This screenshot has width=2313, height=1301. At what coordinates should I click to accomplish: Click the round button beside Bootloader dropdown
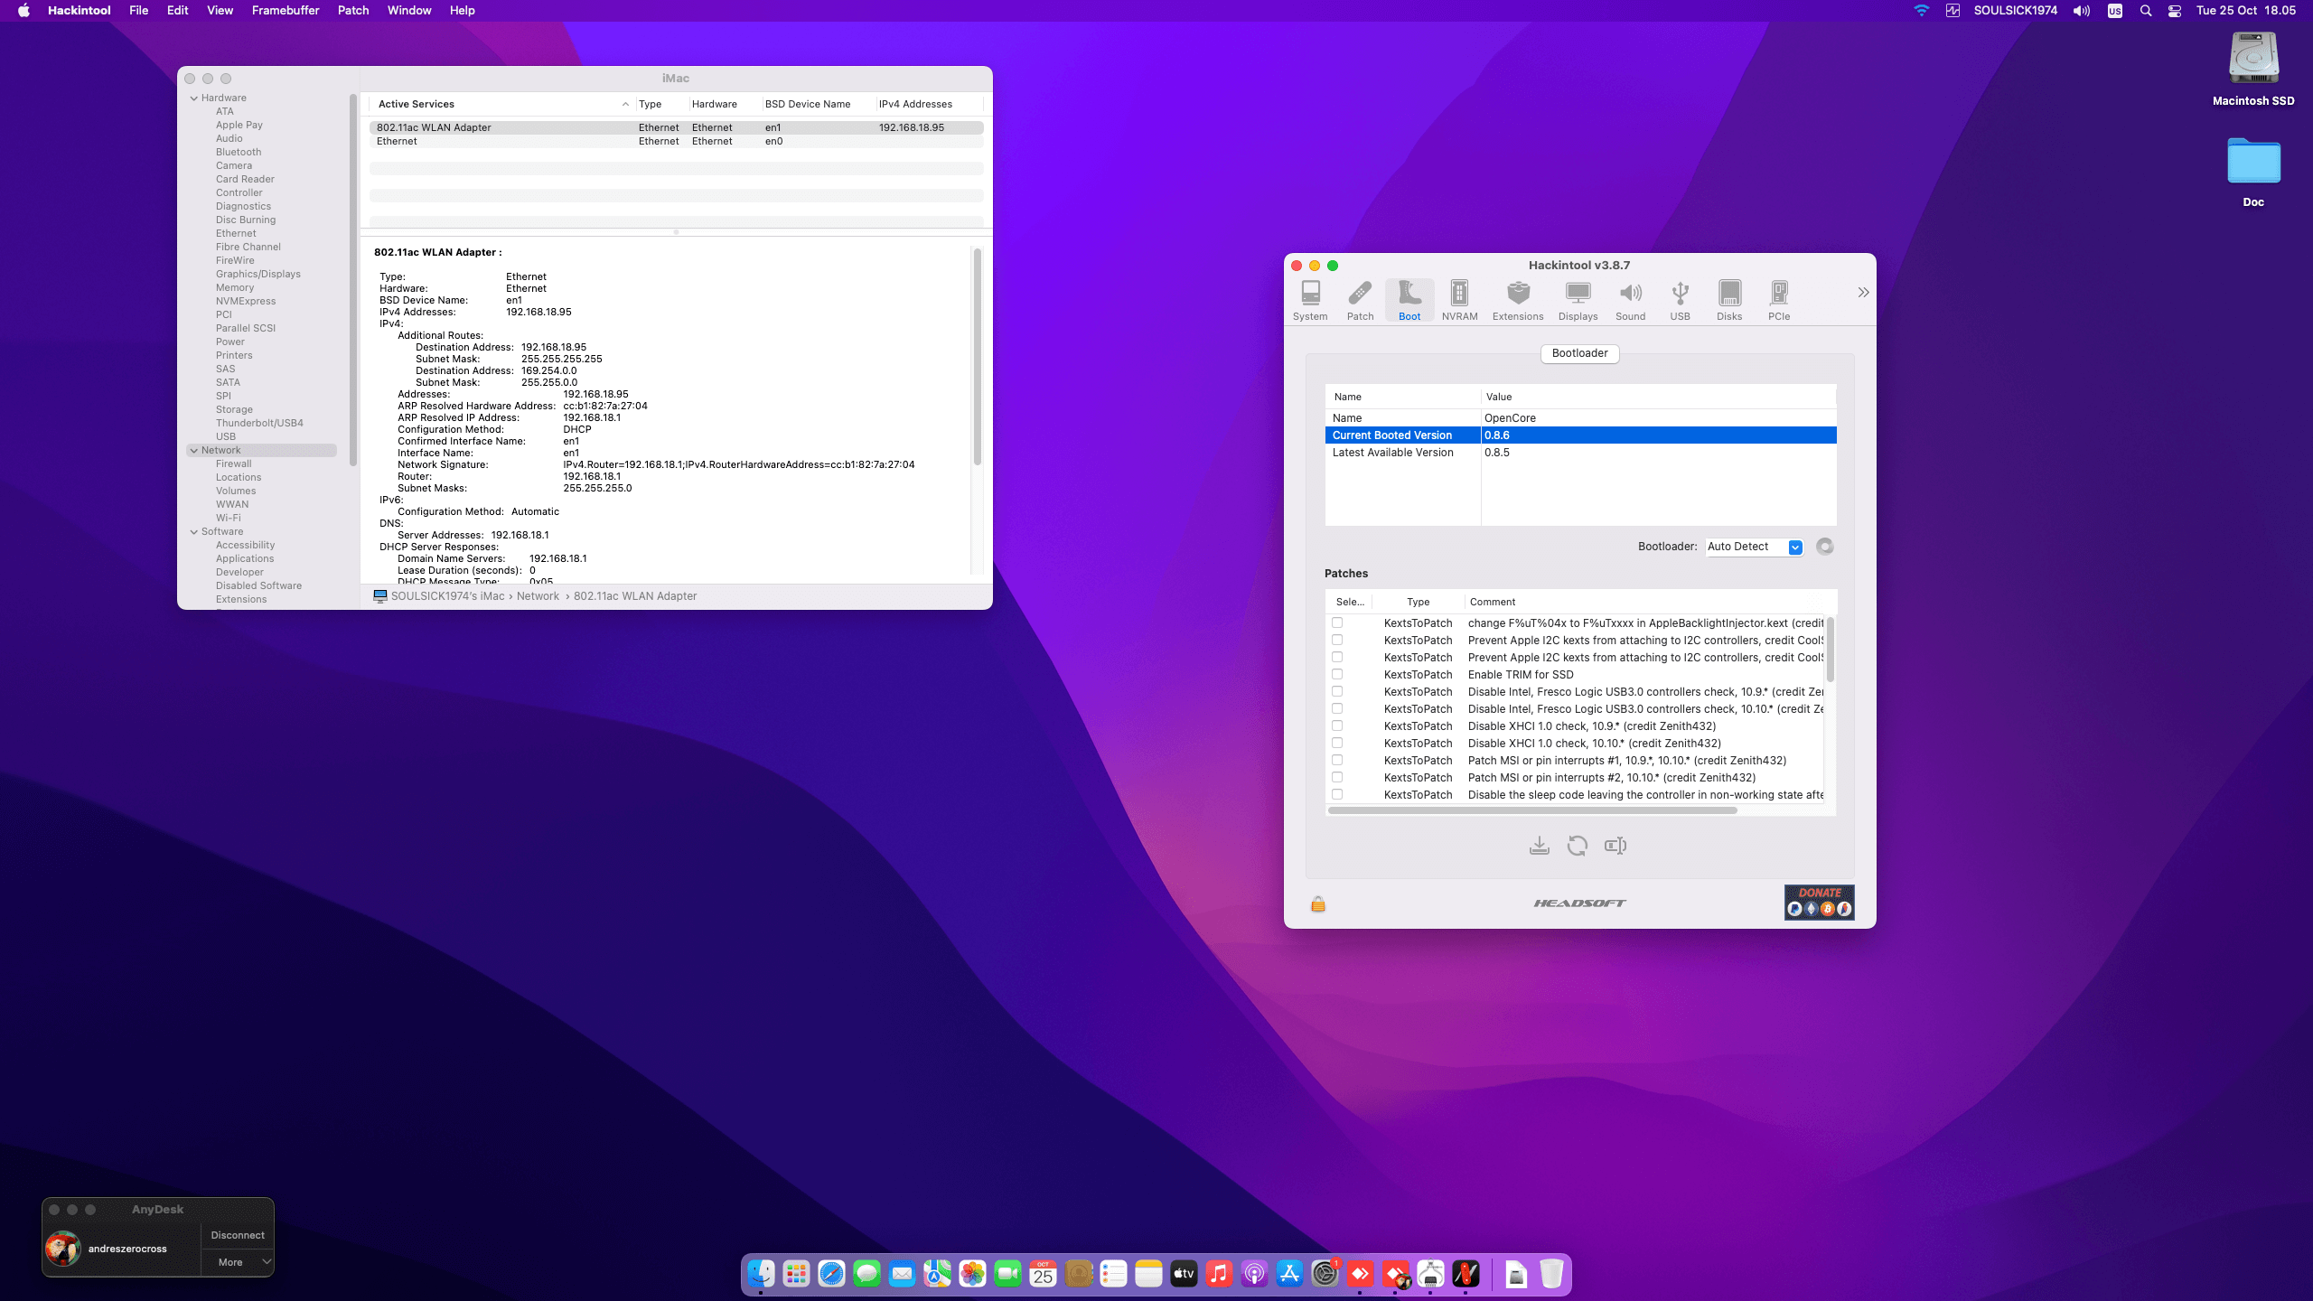(x=1825, y=547)
